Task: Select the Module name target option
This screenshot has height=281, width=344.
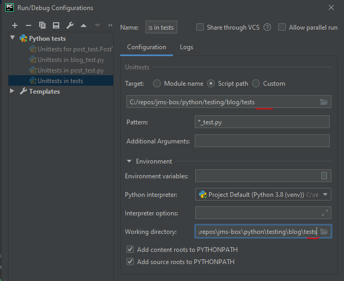Action: (157, 84)
